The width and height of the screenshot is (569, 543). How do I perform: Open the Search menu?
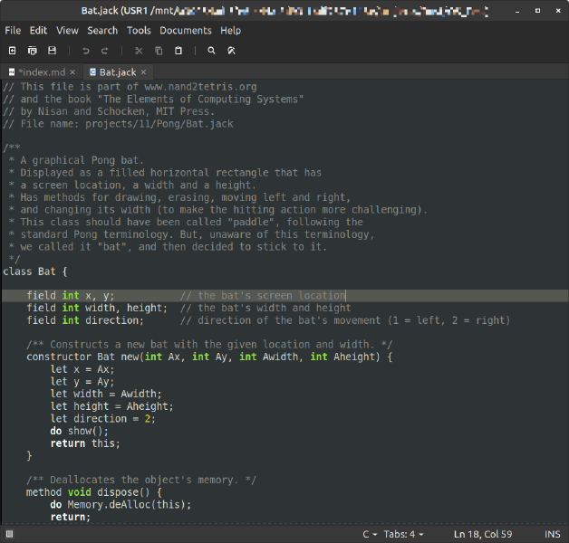pyautogui.click(x=102, y=31)
